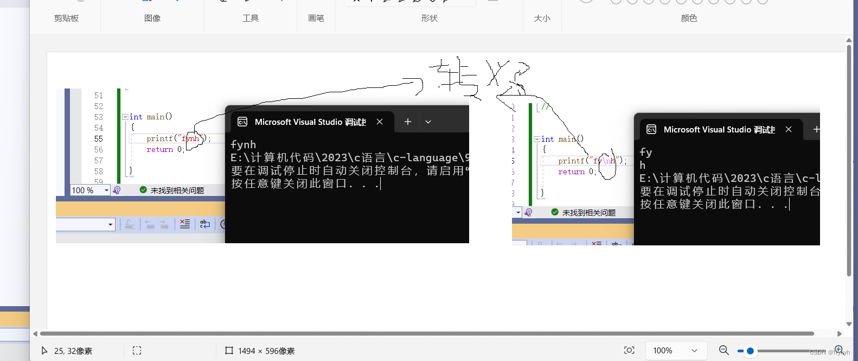Click the '1494 × 596像素' canvas size text
Viewport: 858px width, 361px height.
266,351
